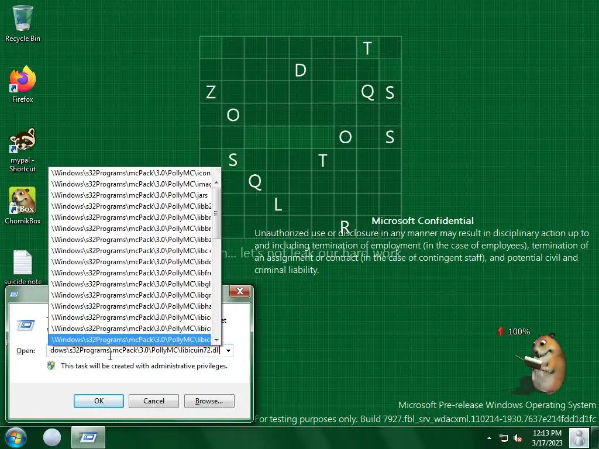Click the autocomplete list scroll up arrow
Screen dimensions: 599x449
216,183
